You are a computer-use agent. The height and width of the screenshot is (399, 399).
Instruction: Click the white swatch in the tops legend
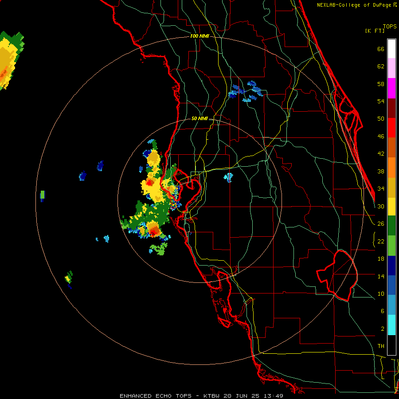tap(391, 49)
